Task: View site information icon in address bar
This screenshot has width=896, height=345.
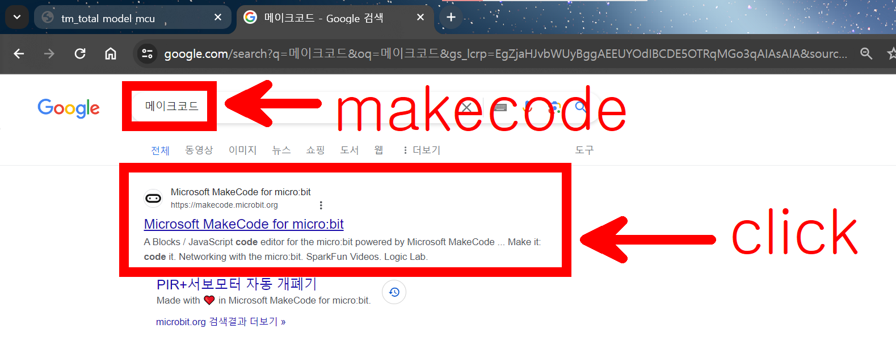Action: [148, 54]
